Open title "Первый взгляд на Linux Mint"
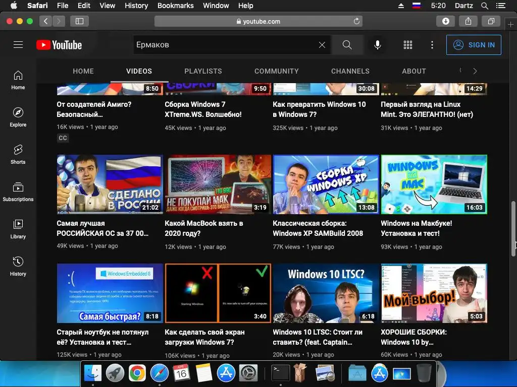The image size is (517, 387). click(x=427, y=109)
